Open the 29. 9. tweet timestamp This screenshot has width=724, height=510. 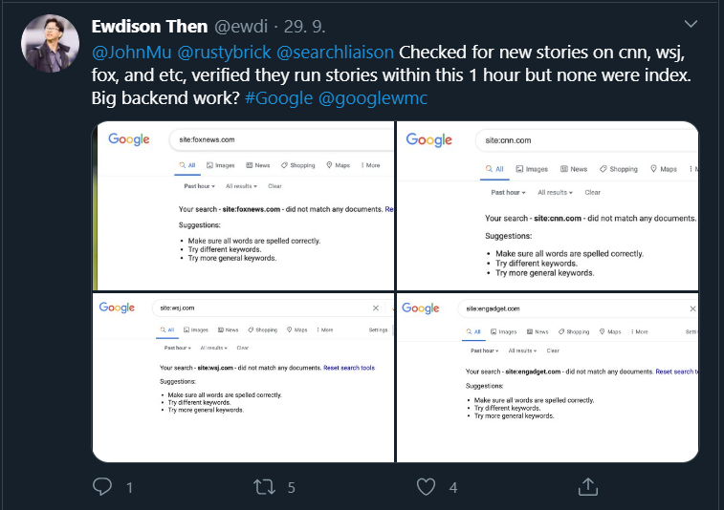pos(305,27)
